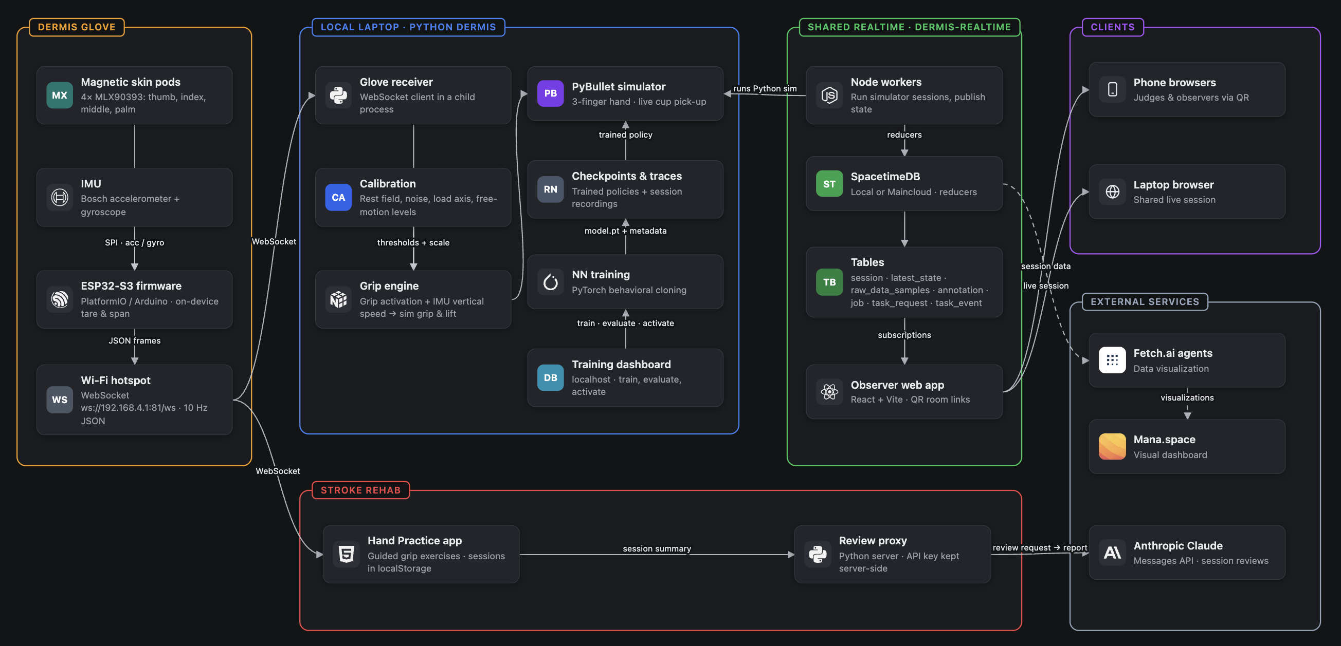Click the Fetch.ai agents grid icon
Image resolution: width=1341 pixels, height=646 pixels.
point(1112,360)
